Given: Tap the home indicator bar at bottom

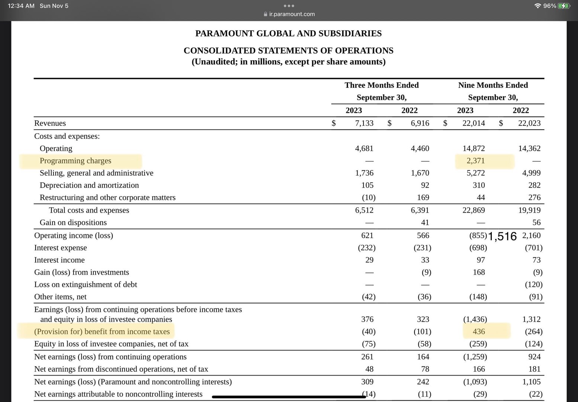Looking at the screenshot, I should pyautogui.click(x=289, y=397).
